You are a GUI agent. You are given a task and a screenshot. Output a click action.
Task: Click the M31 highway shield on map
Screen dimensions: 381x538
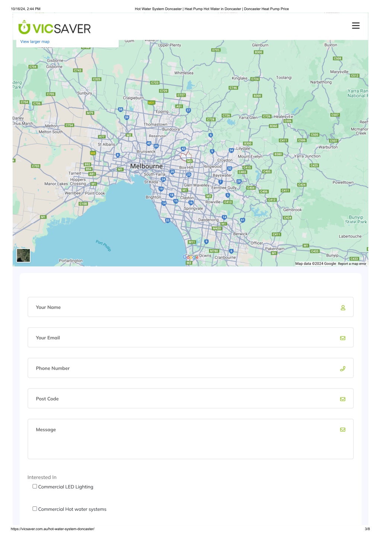pyautogui.click(x=151, y=103)
